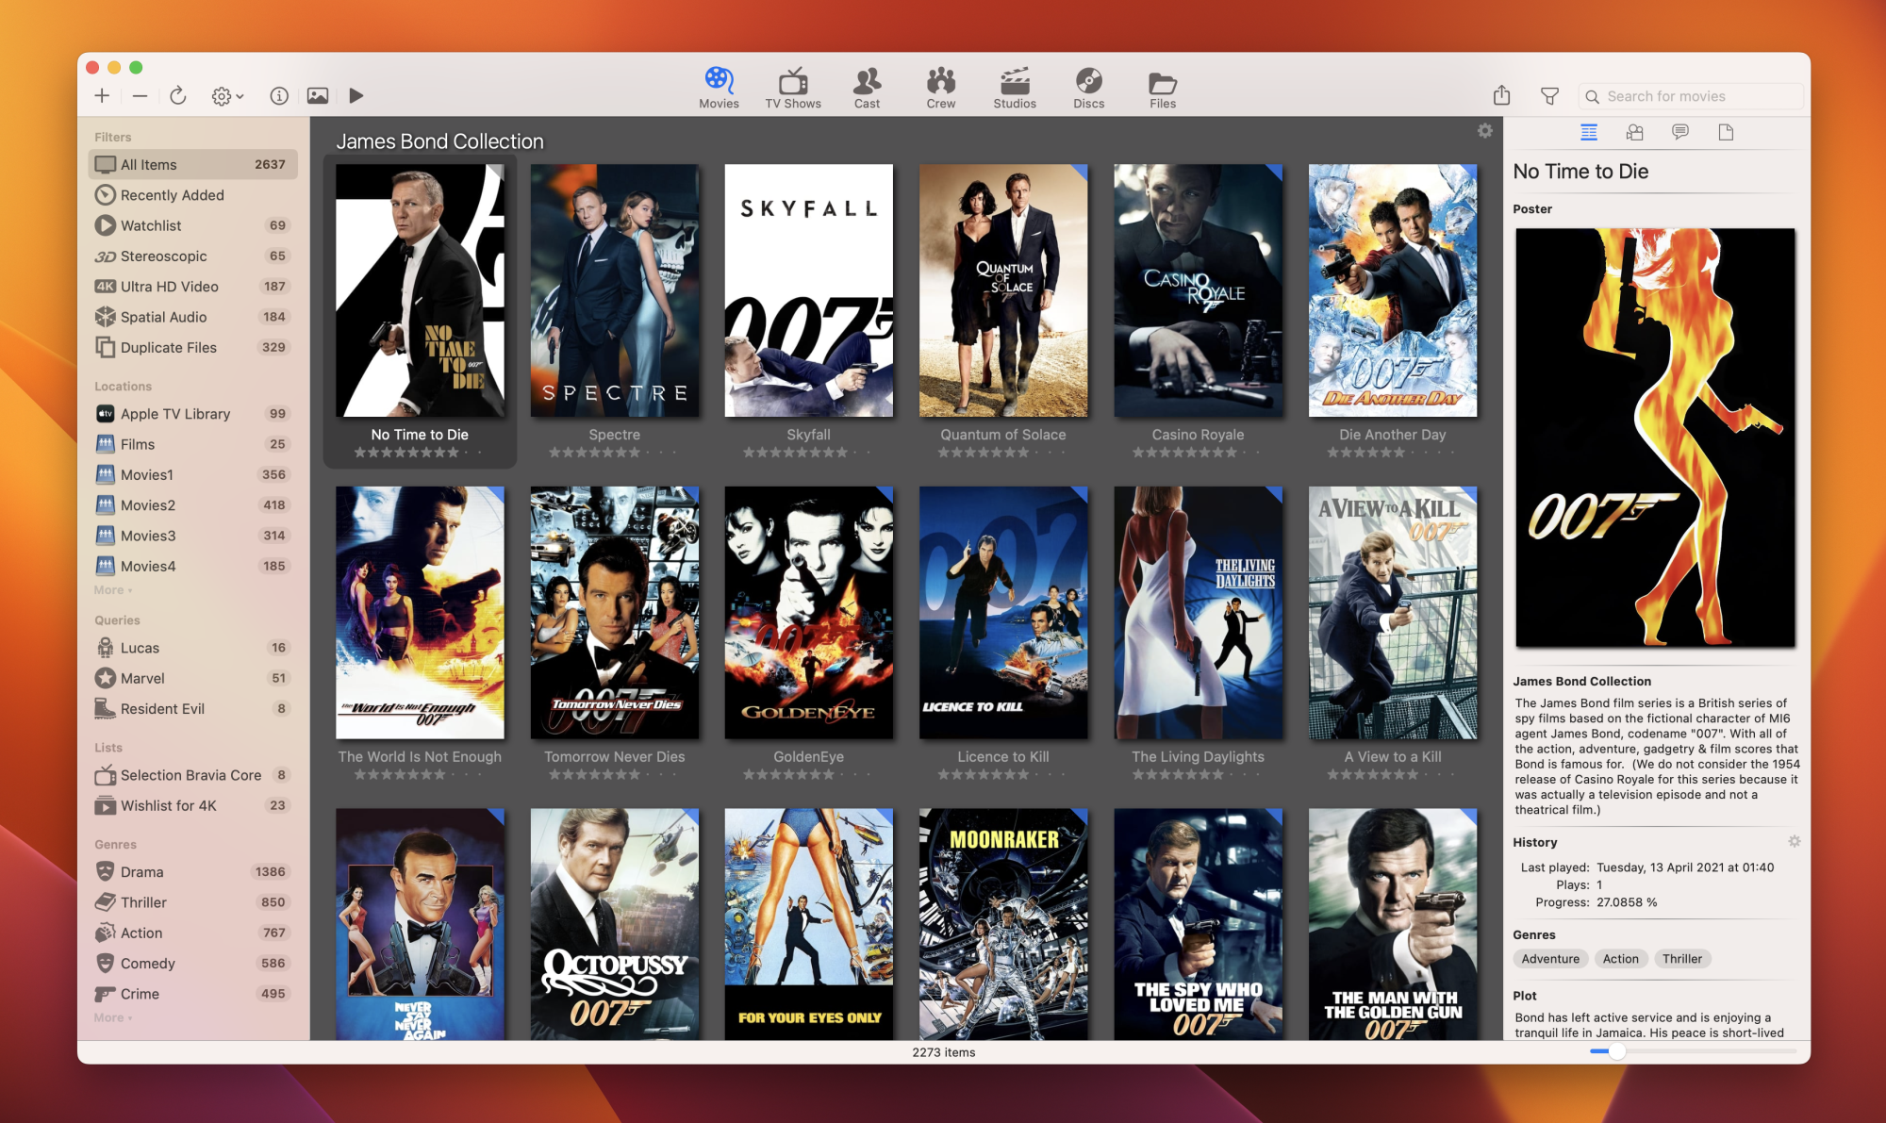Open the Files section
This screenshot has width=1886, height=1123.
click(1162, 88)
